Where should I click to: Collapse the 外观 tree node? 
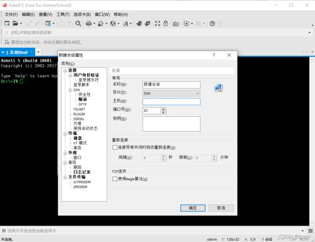tap(65, 153)
